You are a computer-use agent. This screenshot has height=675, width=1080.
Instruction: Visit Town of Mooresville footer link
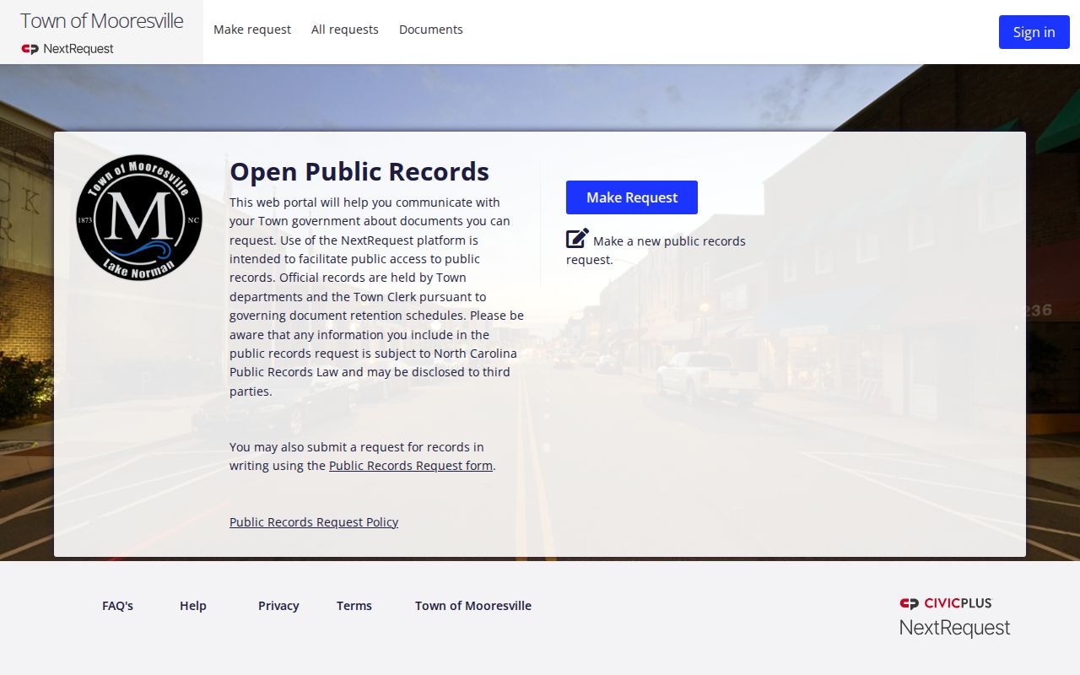tap(473, 606)
